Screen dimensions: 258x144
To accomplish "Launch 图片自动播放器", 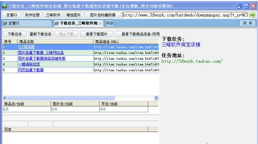I will (x=103, y=15).
